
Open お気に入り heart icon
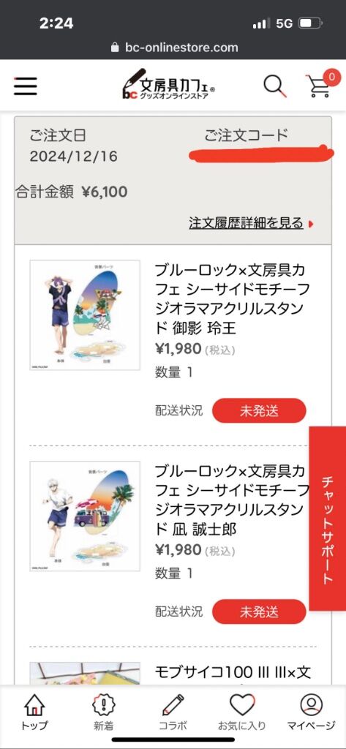pyautogui.click(x=242, y=712)
